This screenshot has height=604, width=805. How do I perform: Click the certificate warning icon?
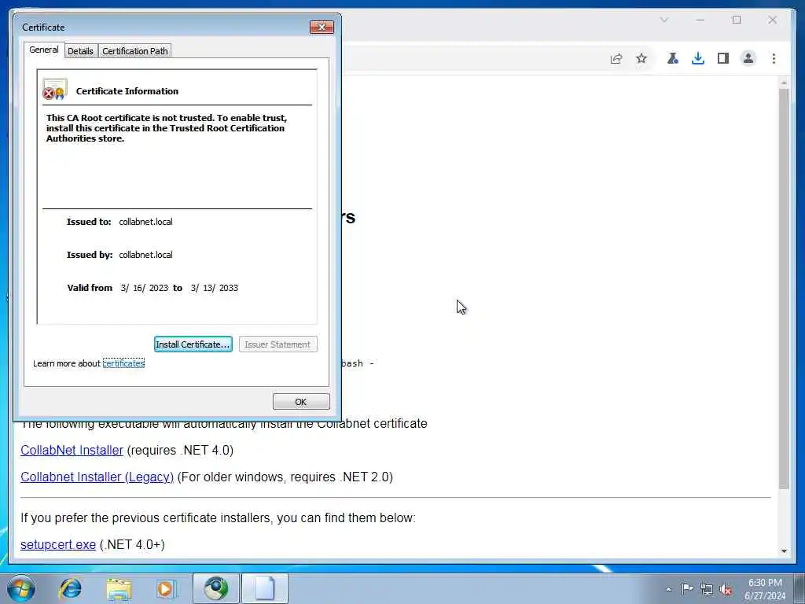point(54,90)
